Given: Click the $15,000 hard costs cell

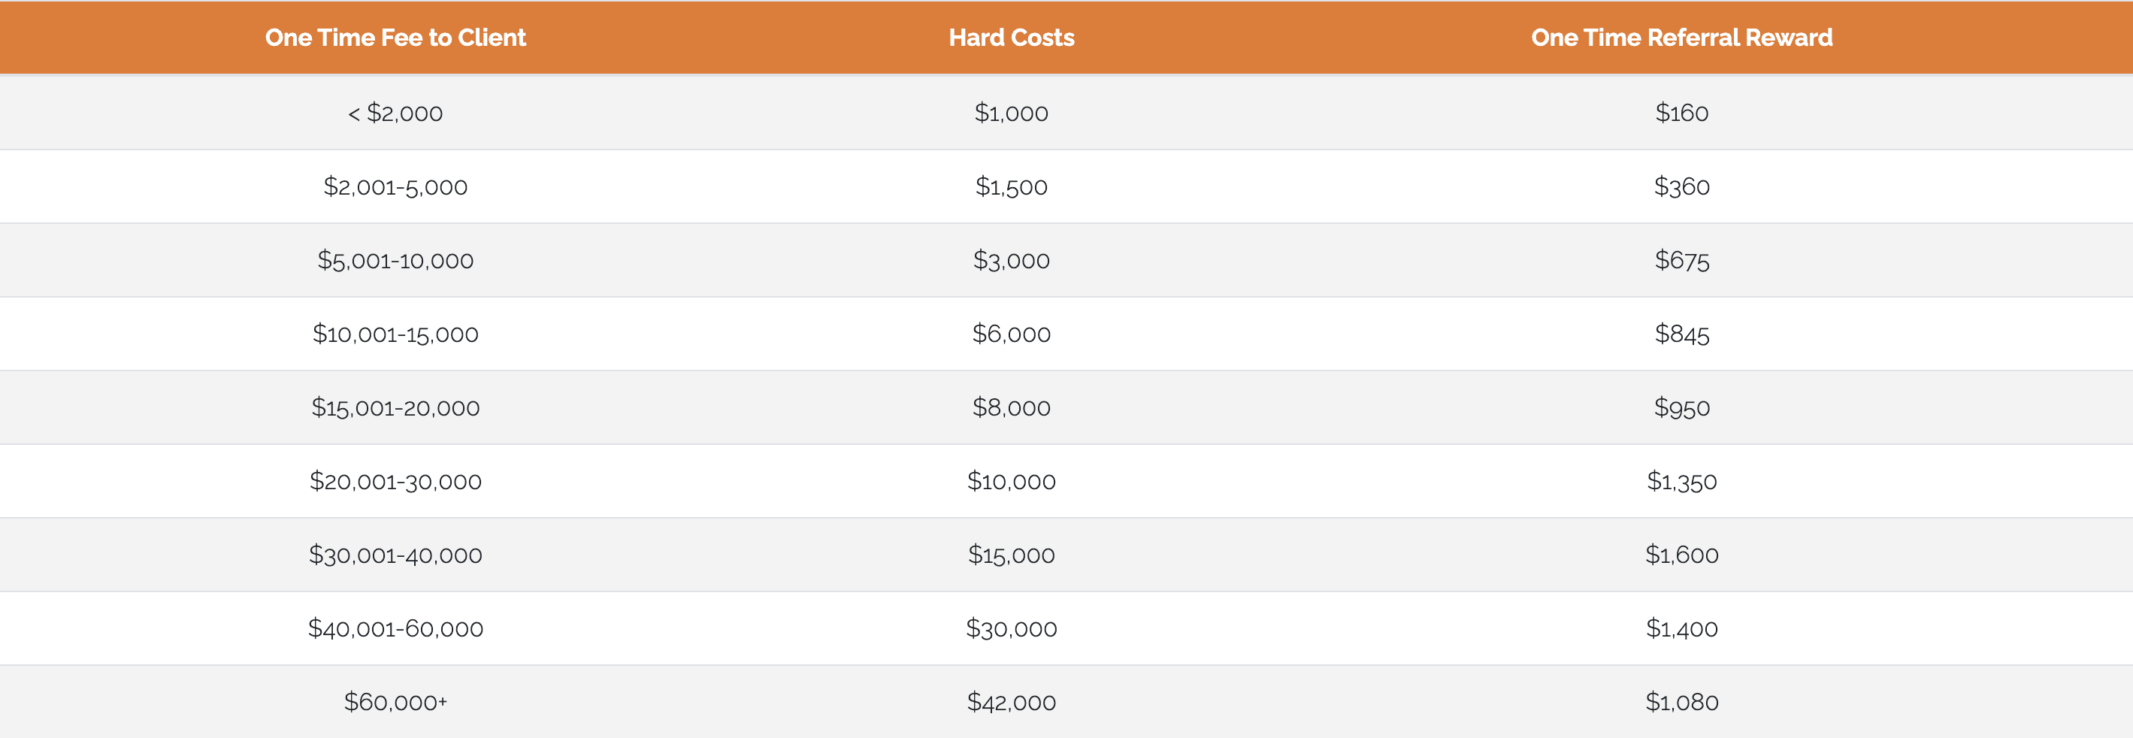Looking at the screenshot, I should 1011,555.
